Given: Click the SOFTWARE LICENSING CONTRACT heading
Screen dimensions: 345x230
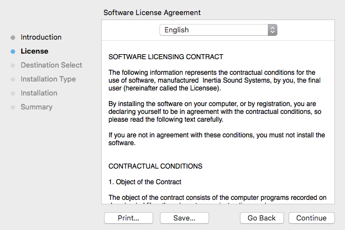Looking at the screenshot, I should coord(166,57).
